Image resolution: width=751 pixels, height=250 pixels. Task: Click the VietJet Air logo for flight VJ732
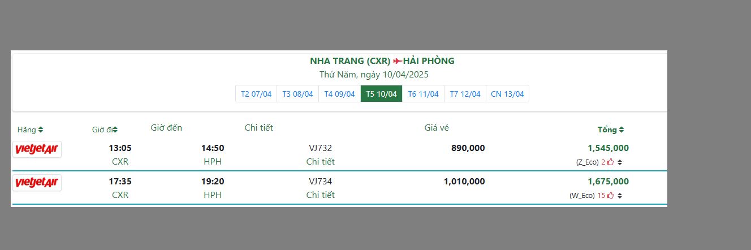(37, 149)
